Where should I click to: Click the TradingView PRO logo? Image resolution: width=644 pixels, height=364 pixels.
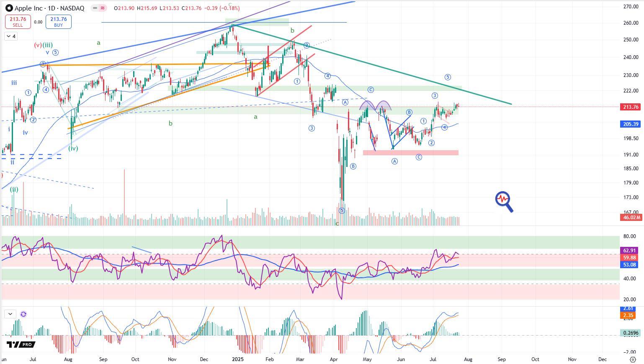21,344
